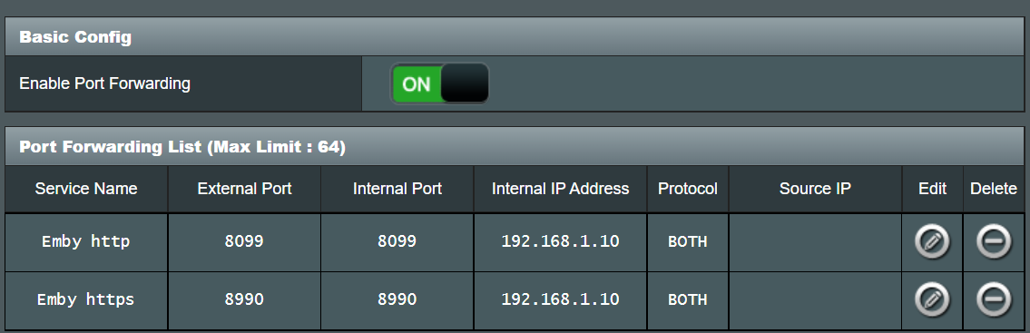
Task: Click BOTH protocol in Emby https row
Action: click(x=688, y=300)
